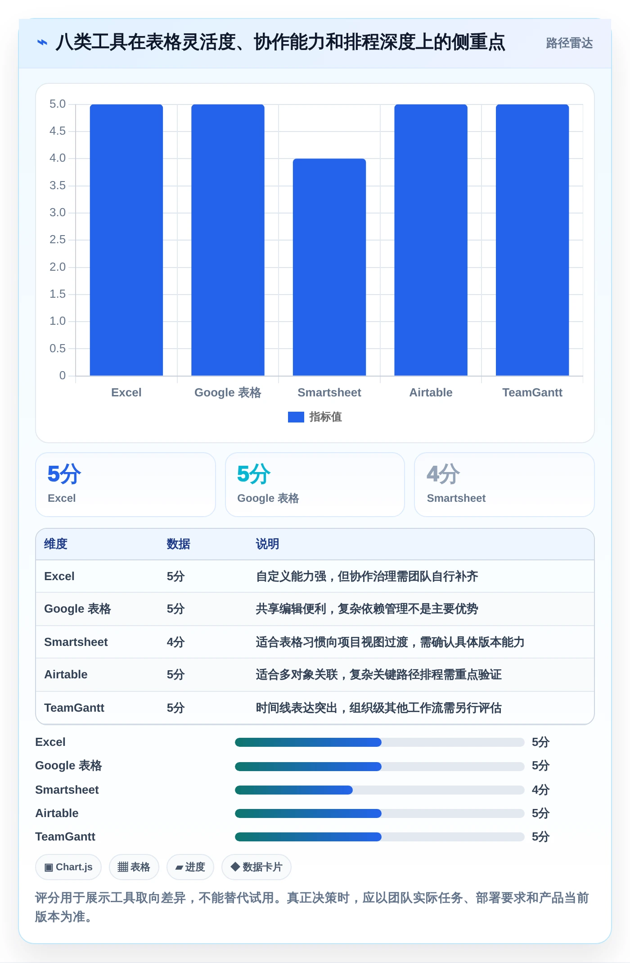The height and width of the screenshot is (963, 630).
Task: Click the Airtable bar in the chart
Action: pos(431,240)
